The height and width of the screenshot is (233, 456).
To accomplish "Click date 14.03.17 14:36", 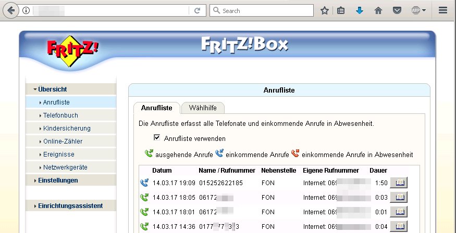I will point(174,227).
